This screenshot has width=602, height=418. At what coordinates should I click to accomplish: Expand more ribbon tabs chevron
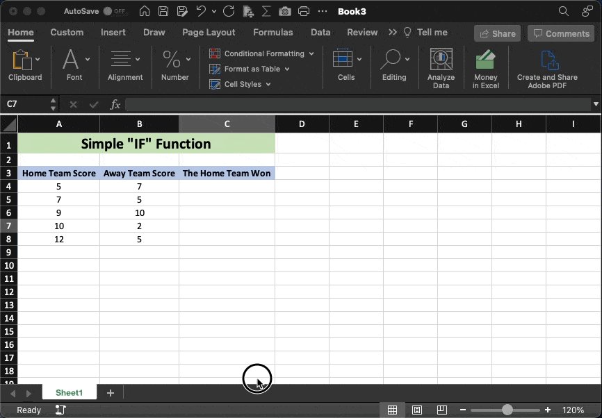[392, 32]
